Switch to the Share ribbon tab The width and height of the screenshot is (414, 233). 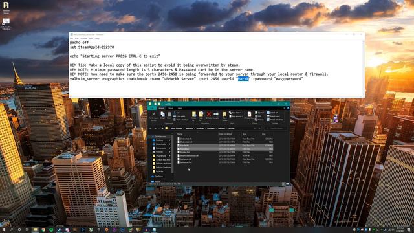[x=171, y=108]
